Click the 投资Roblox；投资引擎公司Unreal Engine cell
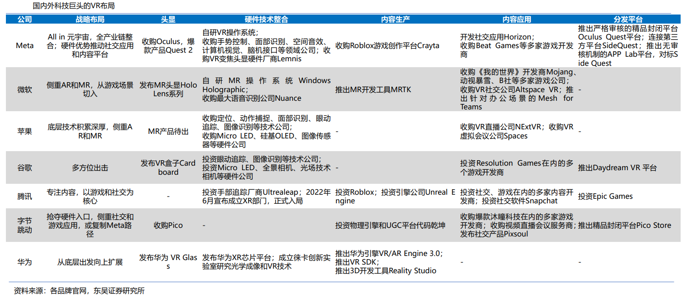This screenshot has width=682, height=295. click(x=395, y=196)
